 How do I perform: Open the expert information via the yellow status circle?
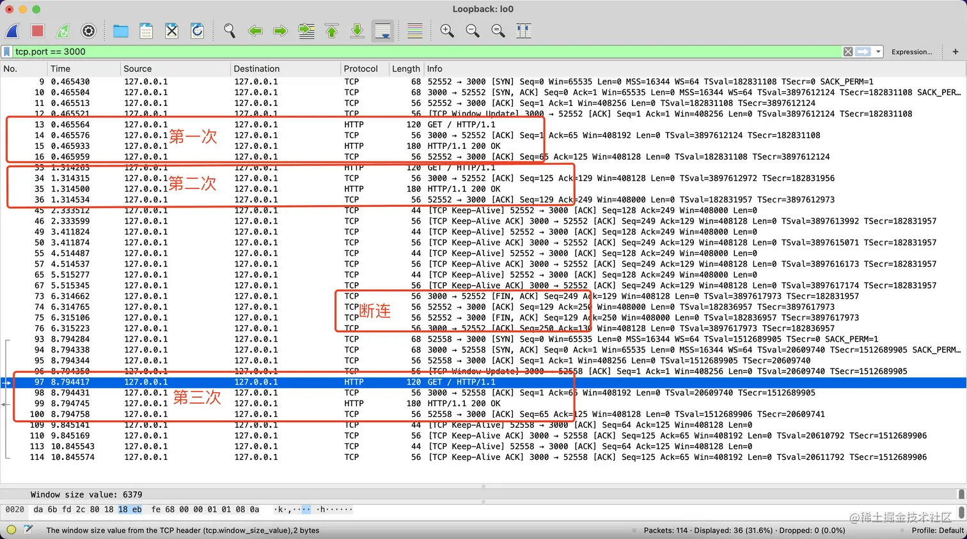click(11, 530)
